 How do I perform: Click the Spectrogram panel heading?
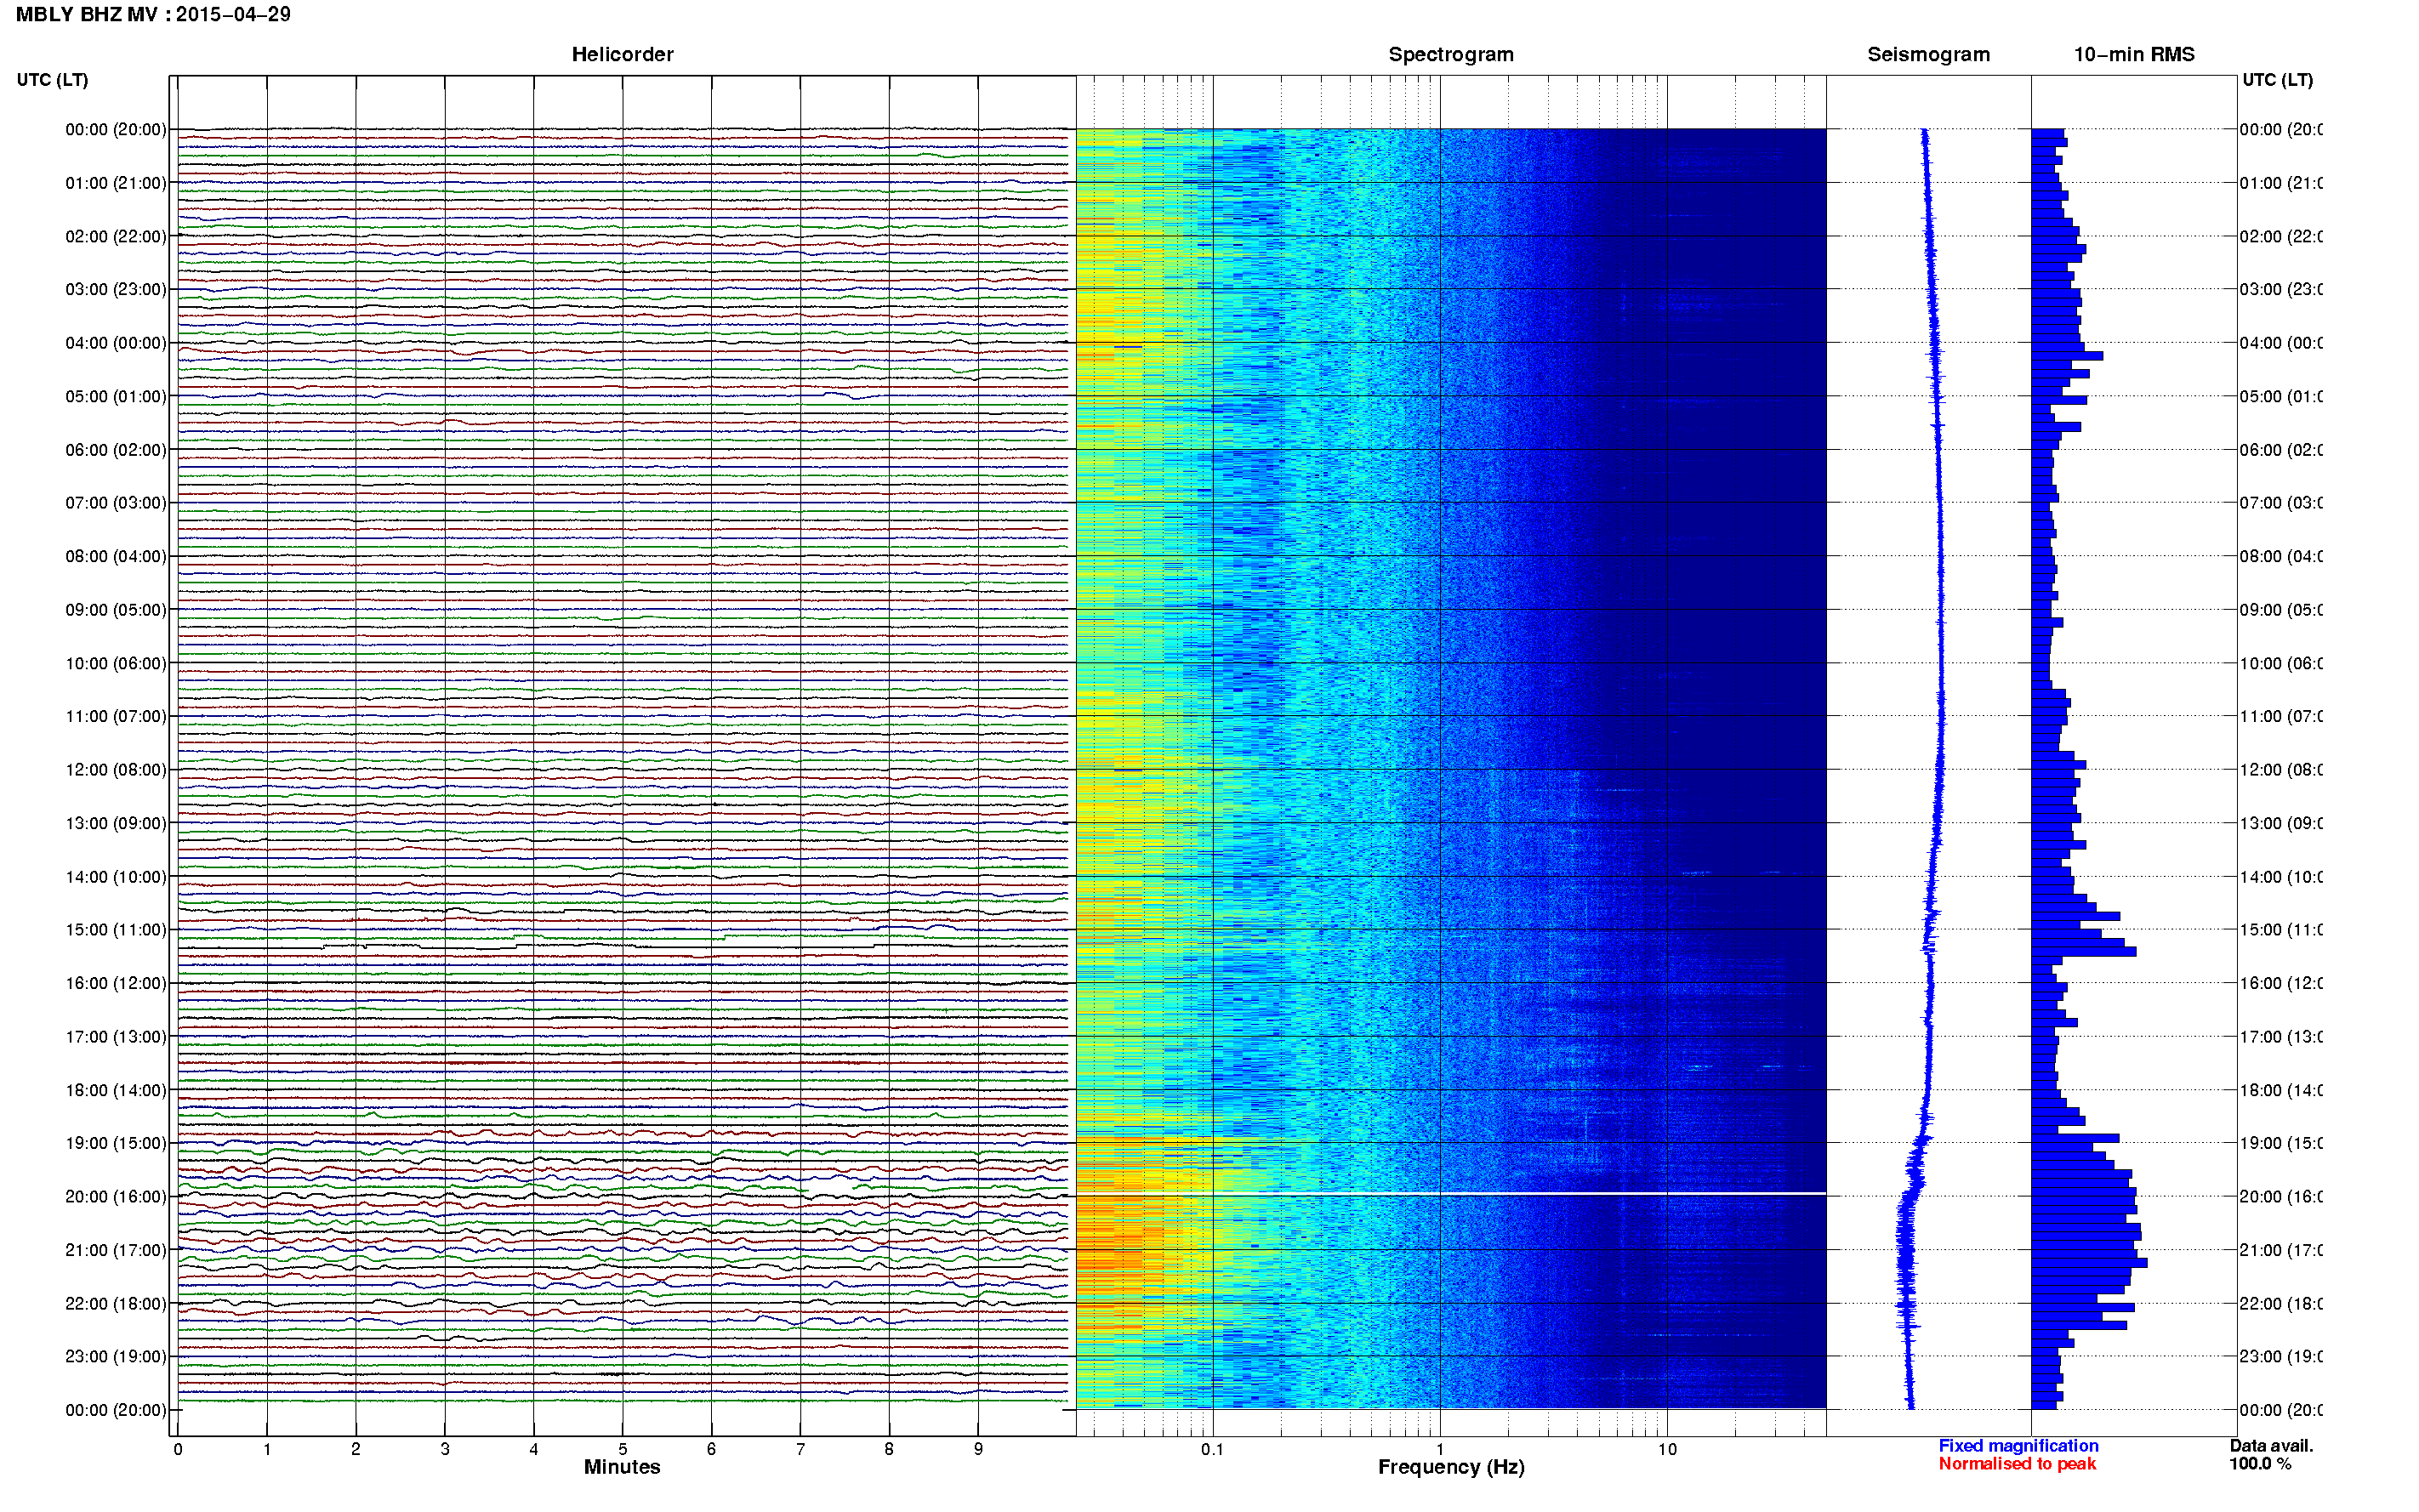[1451, 54]
